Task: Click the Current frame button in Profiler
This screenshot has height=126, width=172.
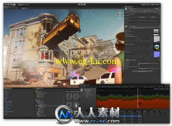Action: 167,87
